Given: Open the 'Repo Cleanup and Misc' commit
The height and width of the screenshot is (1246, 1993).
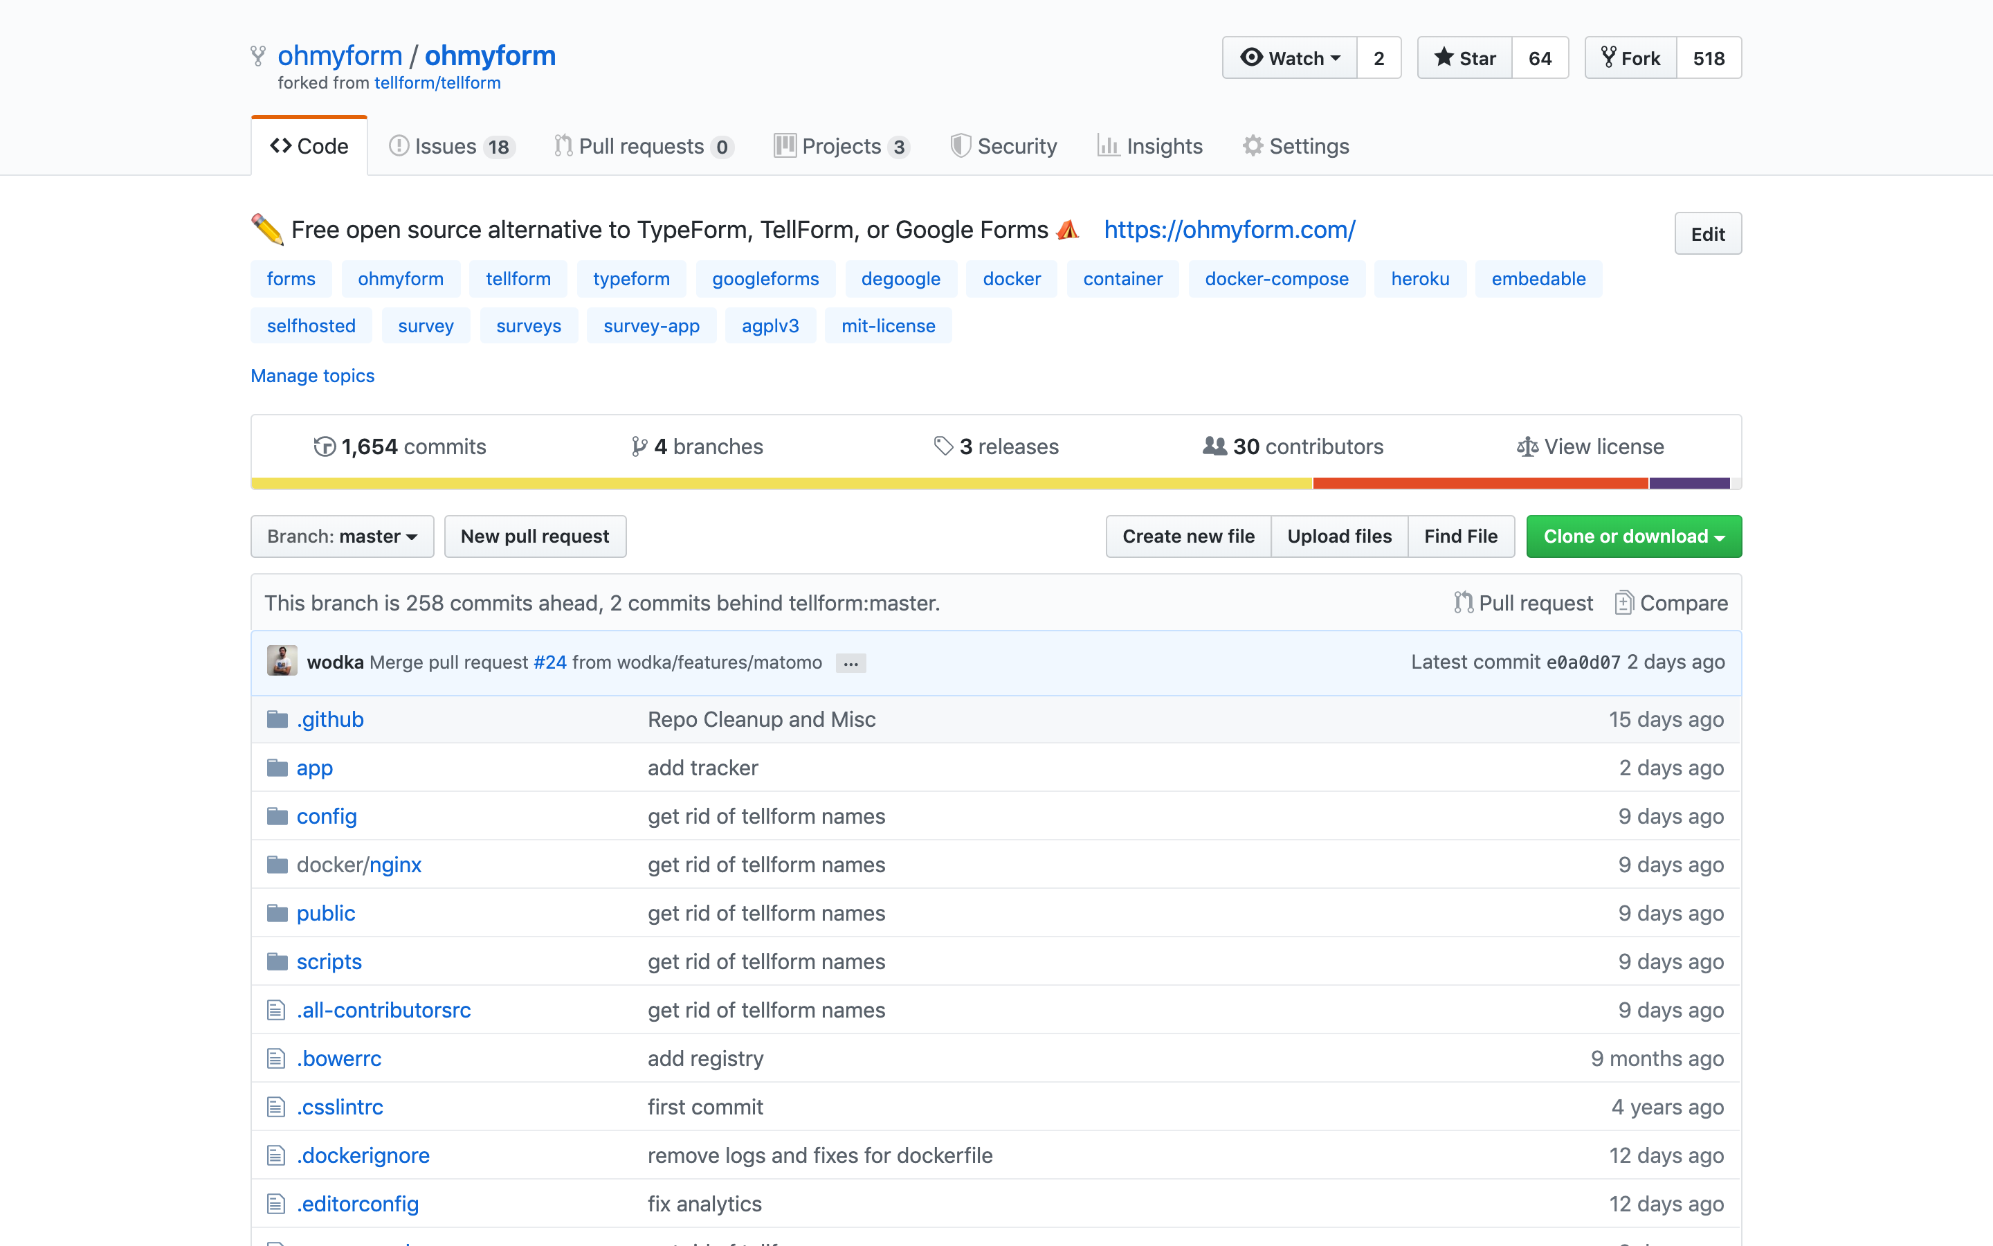Looking at the screenshot, I should 762,719.
